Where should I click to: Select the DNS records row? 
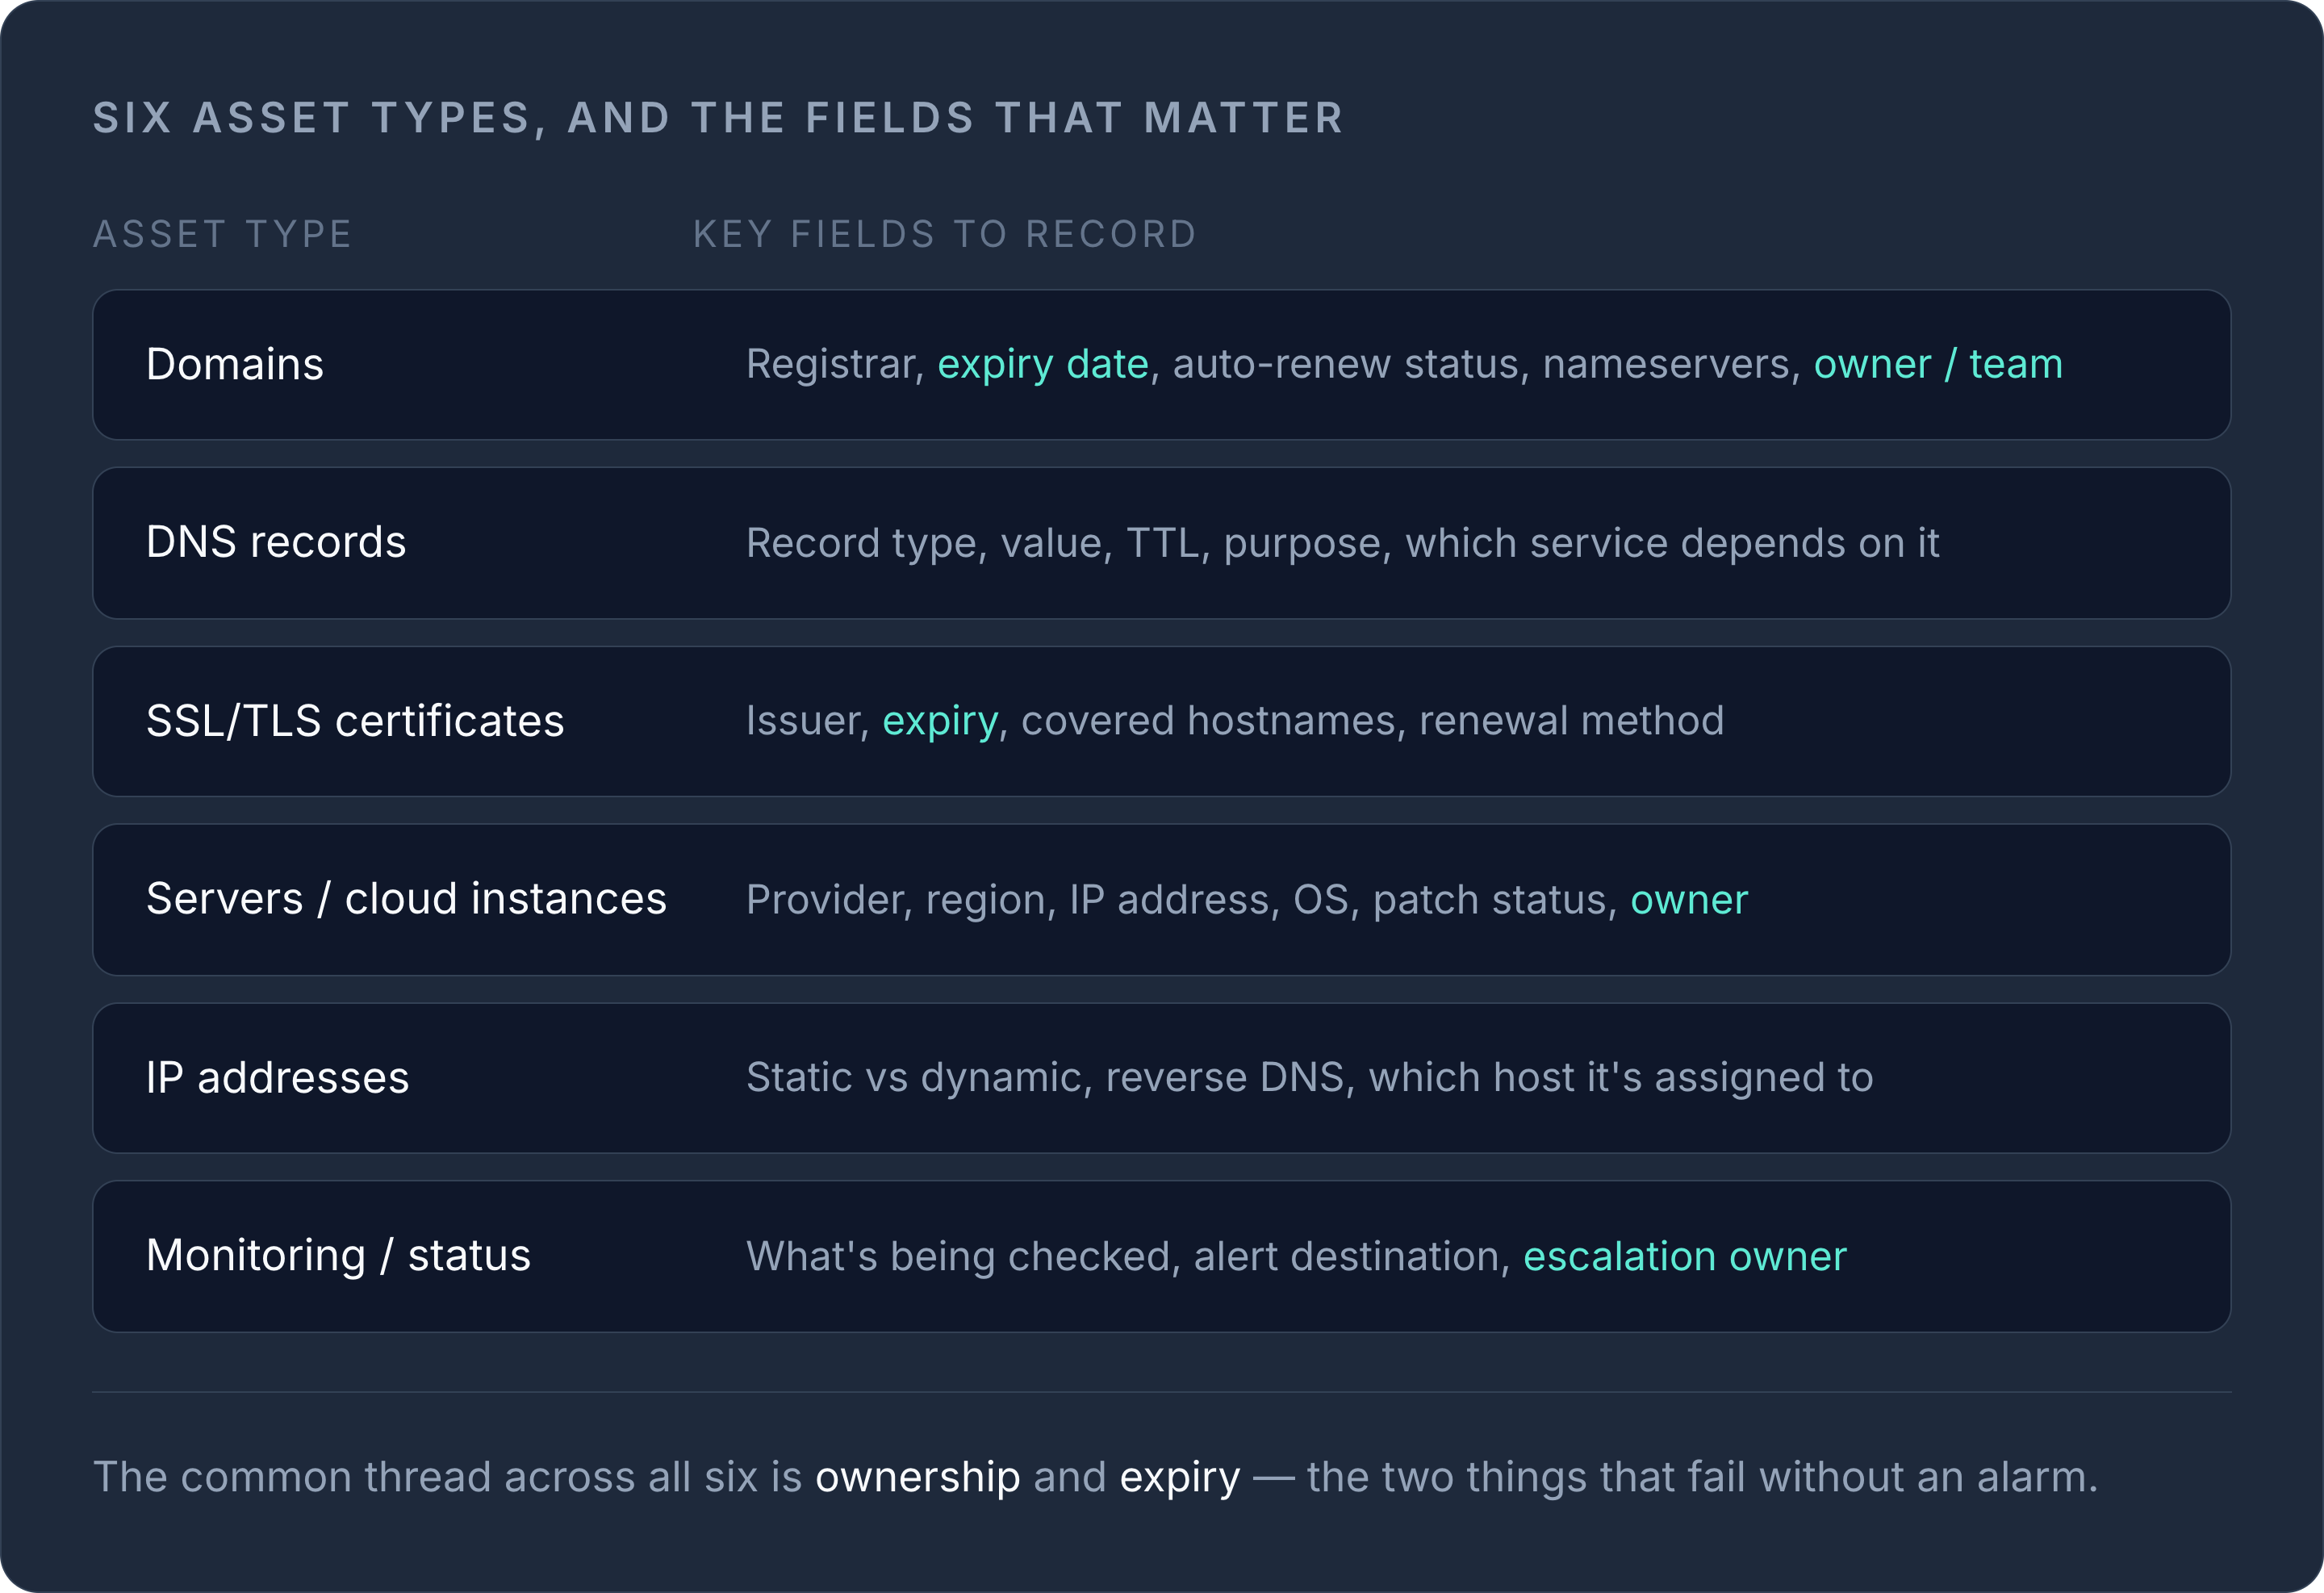click(x=1161, y=543)
